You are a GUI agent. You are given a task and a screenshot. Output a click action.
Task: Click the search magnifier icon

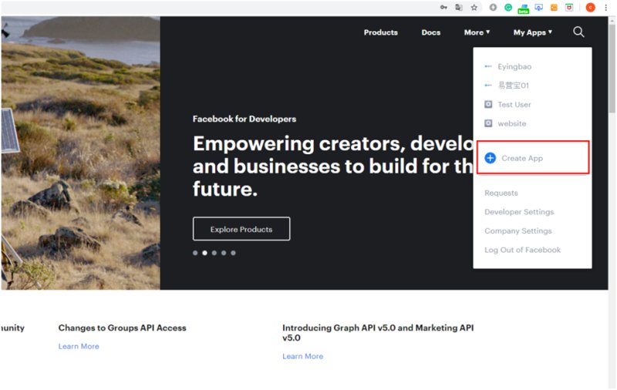point(578,32)
